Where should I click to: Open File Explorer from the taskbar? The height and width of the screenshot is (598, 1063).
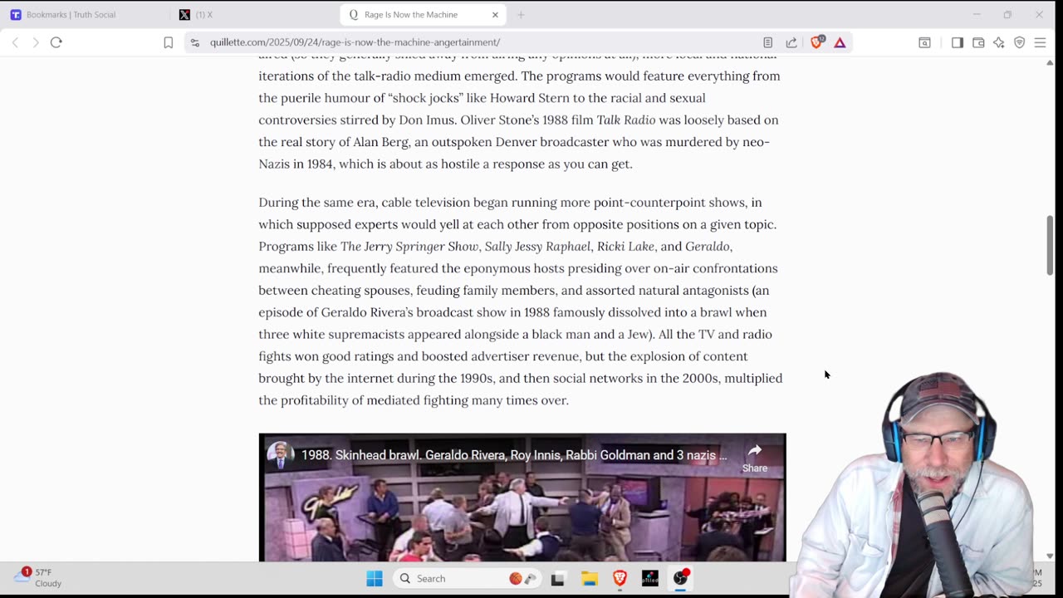coord(589,579)
